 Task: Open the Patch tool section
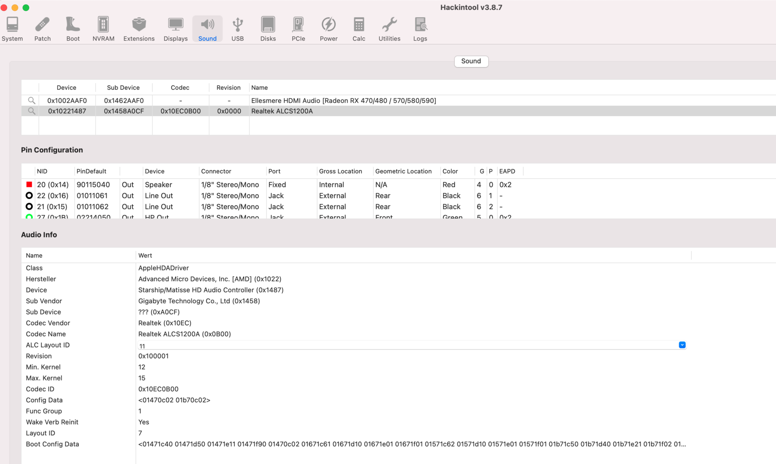43,29
